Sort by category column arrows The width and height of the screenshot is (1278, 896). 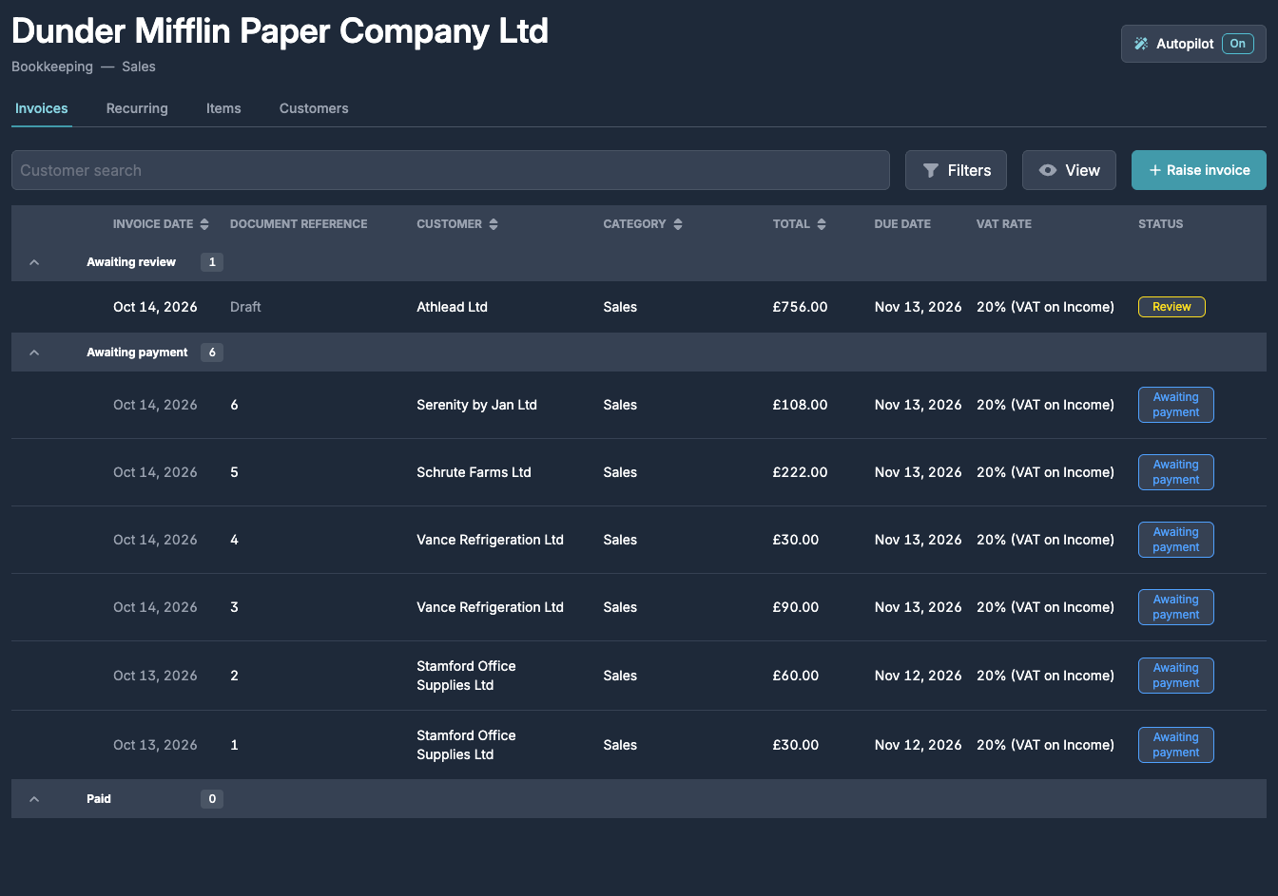[x=678, y=224]
